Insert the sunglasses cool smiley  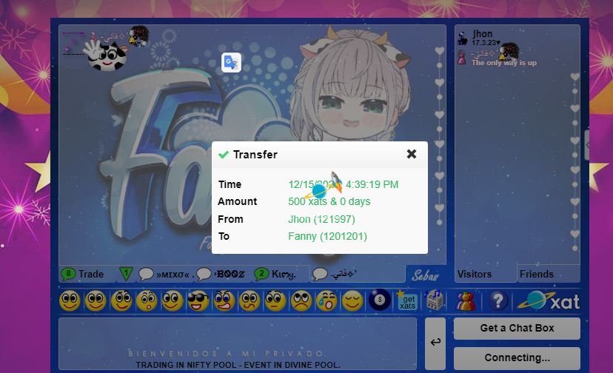tap(198, 301)
